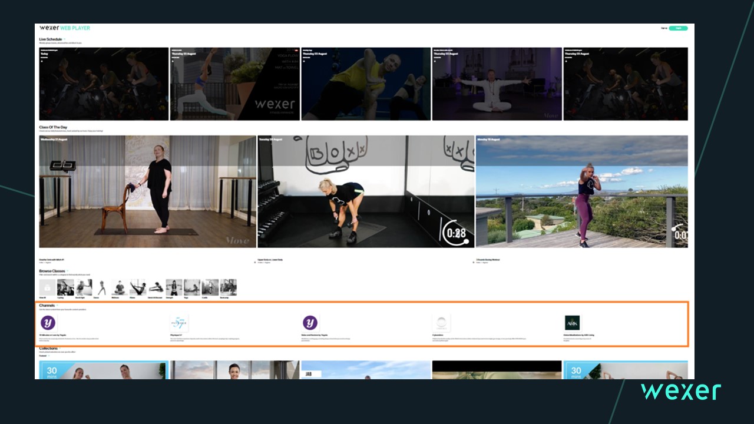Viewport: 754px width, 424px height.
Task: Pick the Dance class category thumbnail
Action: (102, 287)
